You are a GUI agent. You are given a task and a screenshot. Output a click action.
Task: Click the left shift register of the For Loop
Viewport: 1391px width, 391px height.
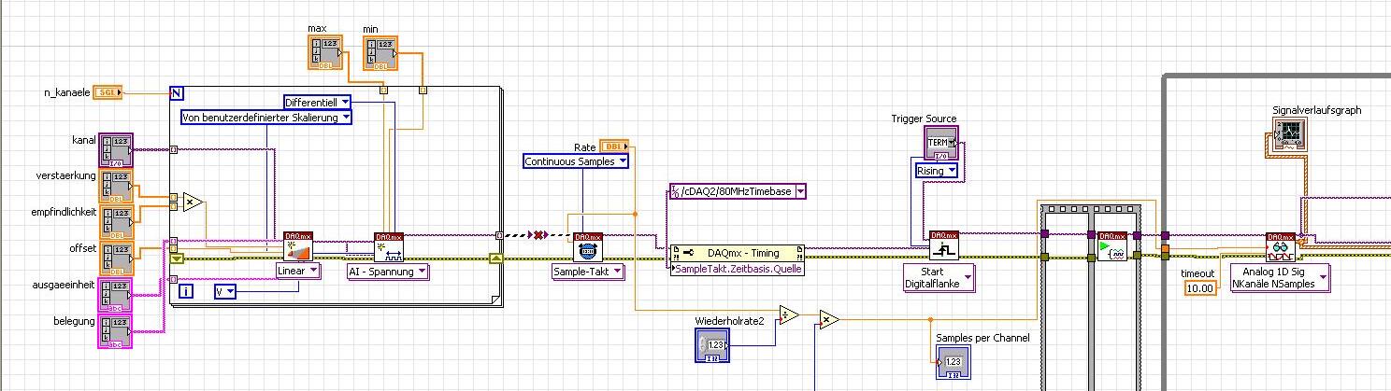click(x=177, y=258)
